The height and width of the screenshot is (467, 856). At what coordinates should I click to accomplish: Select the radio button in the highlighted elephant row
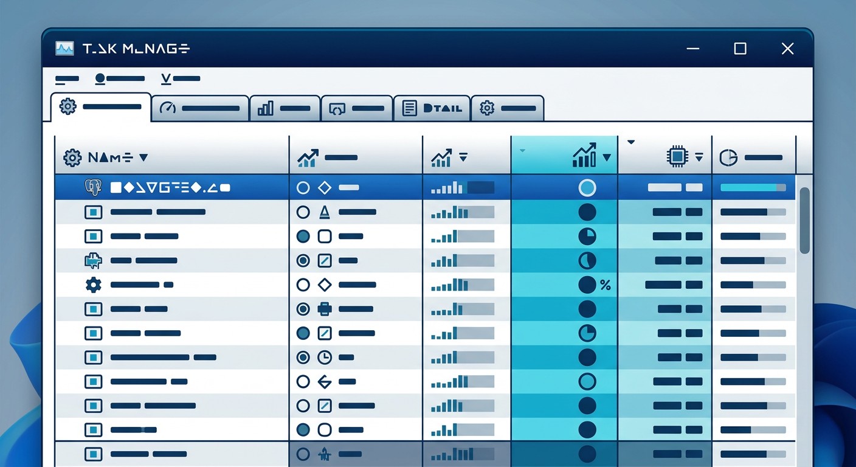303,188
